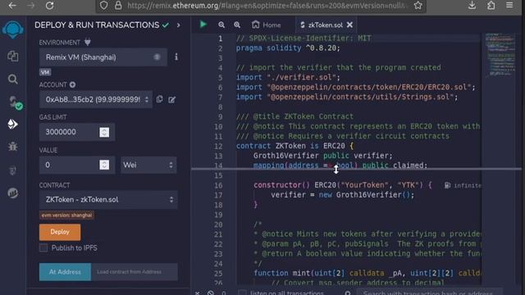Click the value amount input field
The width and height of the screenshot is (525, 295).
[x=77, y=165]
